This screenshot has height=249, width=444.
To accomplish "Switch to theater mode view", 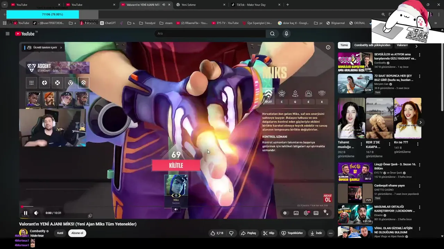I will (316, 213).
